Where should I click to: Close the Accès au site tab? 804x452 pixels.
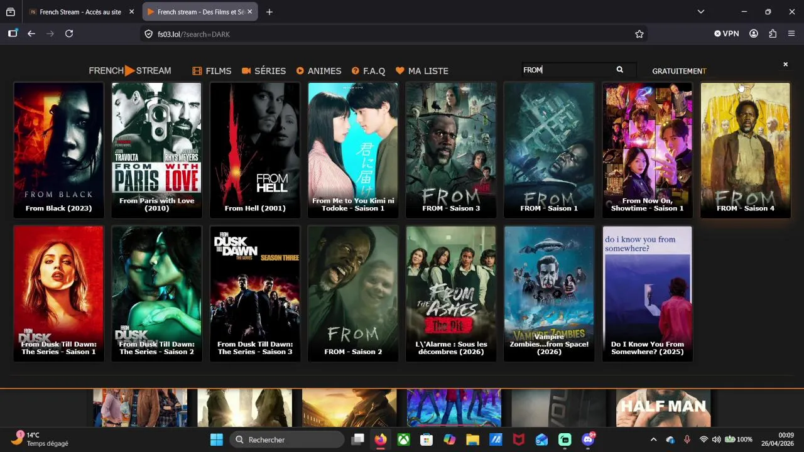(x=131, y=12)
